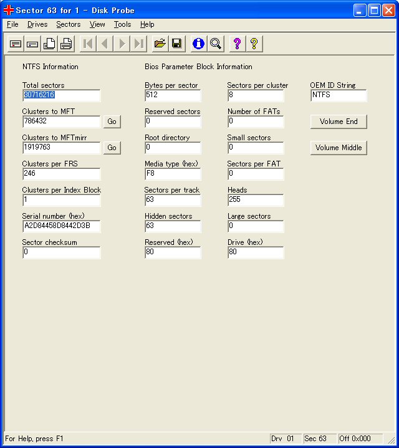
Task: Click the Serial number (hex) field
Action: [62, 226]
